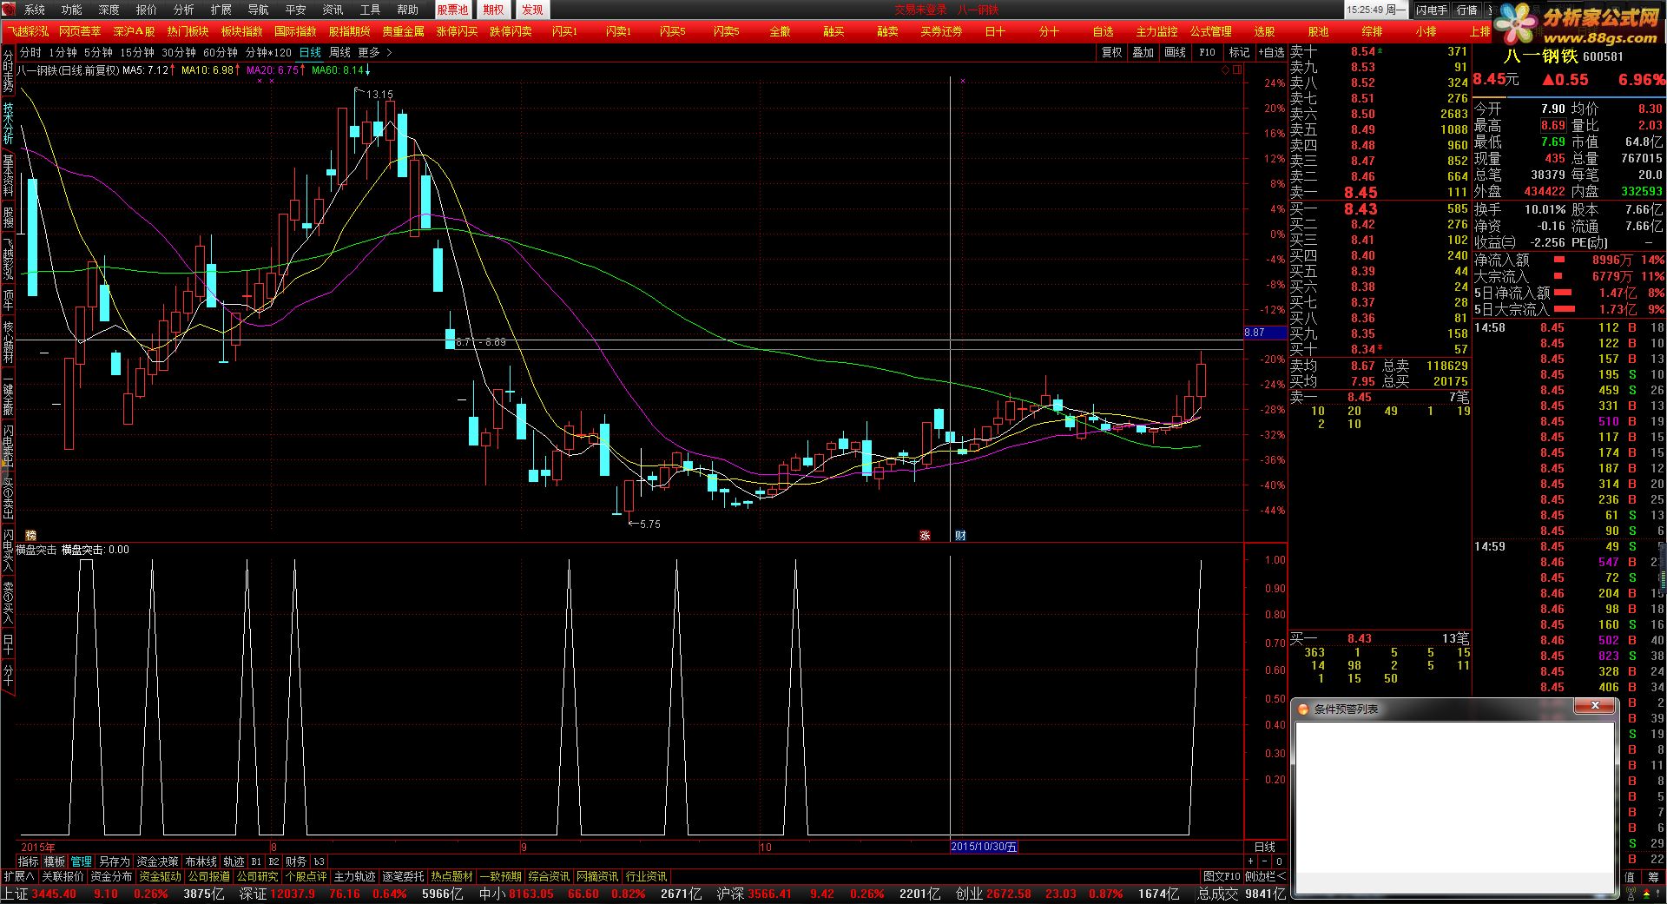Open the 模板 template selector
The width and height of the screenshot is (1667, 904).
pyautogui.click(x=54, y=861)
